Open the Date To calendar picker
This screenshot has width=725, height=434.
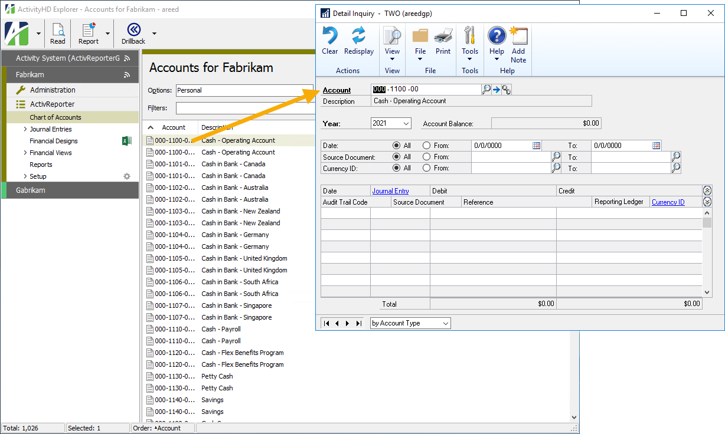coord(657,146)
